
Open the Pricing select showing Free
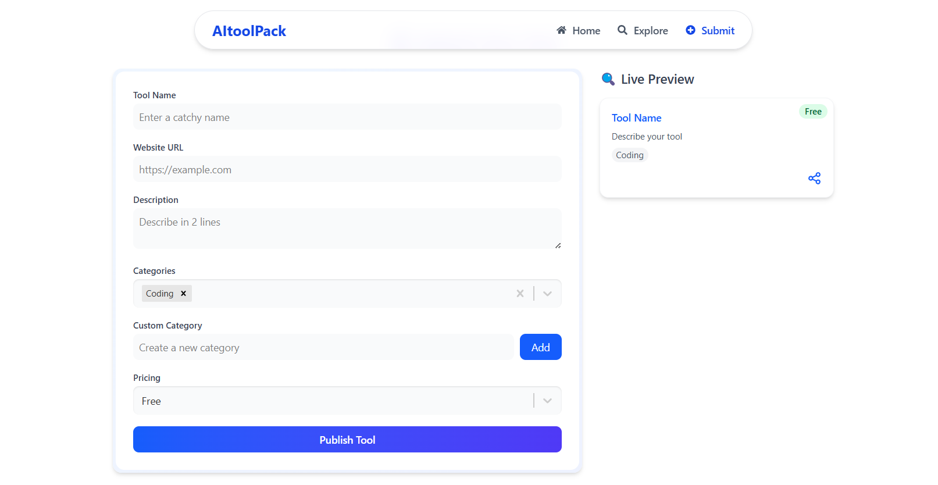(x=347, y=401)
